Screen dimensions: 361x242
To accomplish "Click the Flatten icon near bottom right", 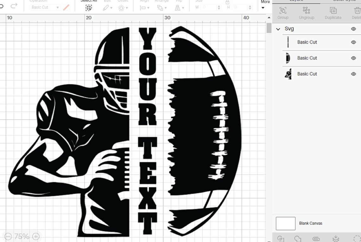I will coord(336,239).
